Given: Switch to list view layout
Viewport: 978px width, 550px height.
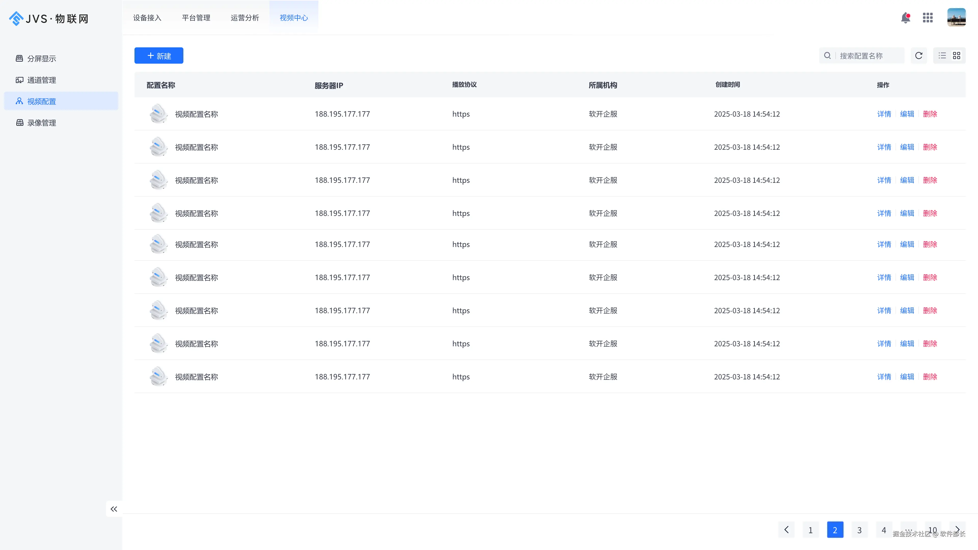Looking at the screenshot, I should click(x=942, y=56).
